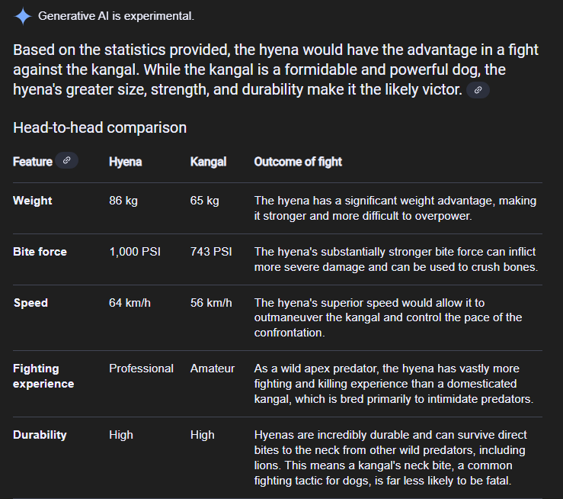Click the Speed row label
Viewport: 563px width, 499px height.
click(x=30, y=303)
